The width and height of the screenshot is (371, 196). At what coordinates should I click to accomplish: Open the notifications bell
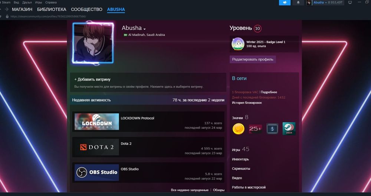point(298,2)
